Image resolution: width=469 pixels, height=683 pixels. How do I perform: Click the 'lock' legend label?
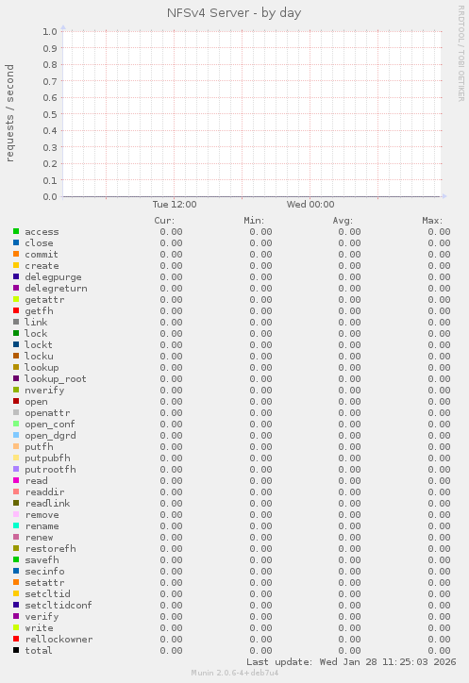tap(36, 334)
